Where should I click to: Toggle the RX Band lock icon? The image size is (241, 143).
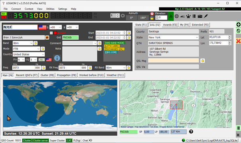pos(128,68)
